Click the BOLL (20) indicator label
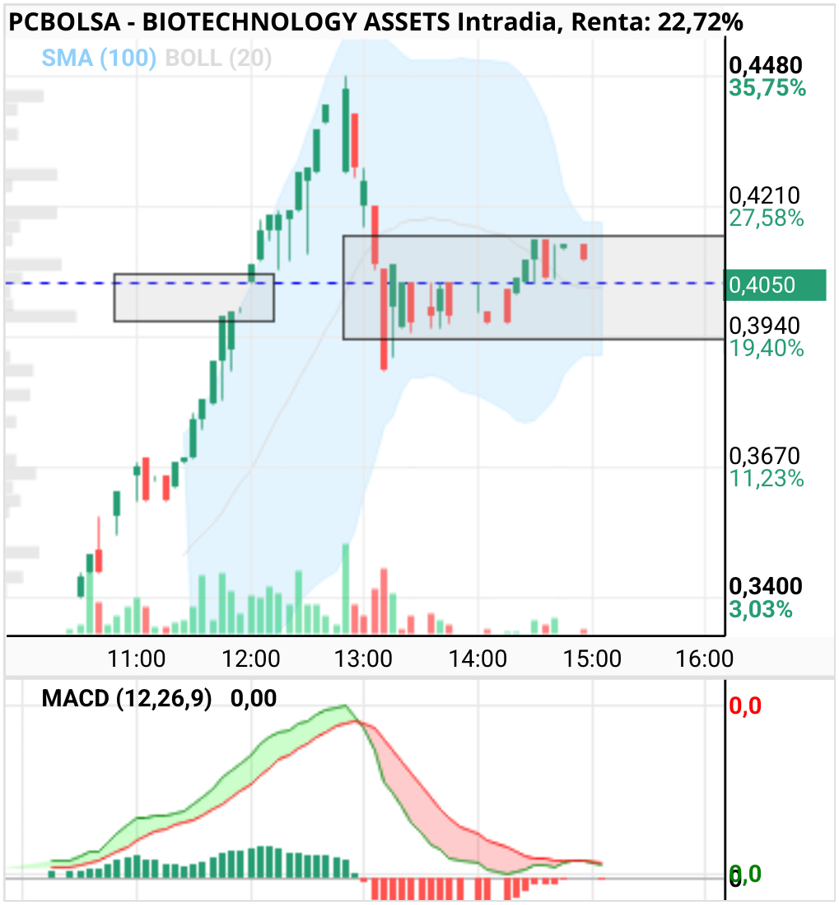Image resolution: width=839 pixels, height=905 pixels. click(218, 58)
